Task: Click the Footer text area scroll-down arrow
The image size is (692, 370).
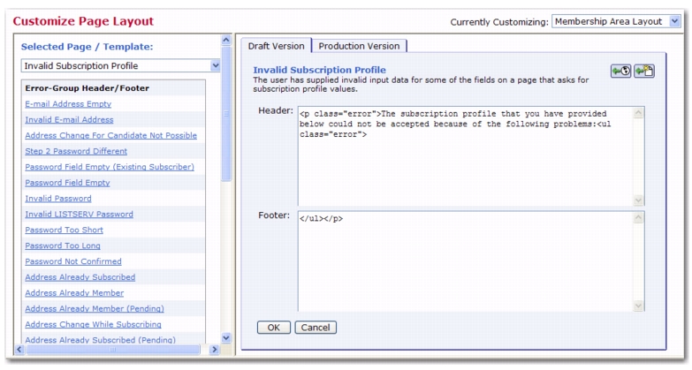Action: pyautogui.click(x=639, y=306)
